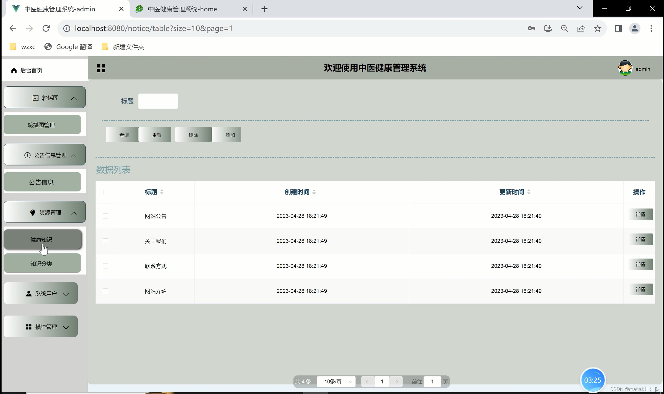Open the browser share icon

click(x=581, y=29)
